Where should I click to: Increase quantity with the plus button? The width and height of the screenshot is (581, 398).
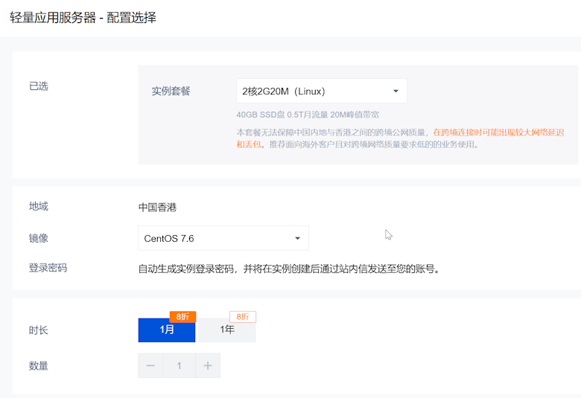208,366
